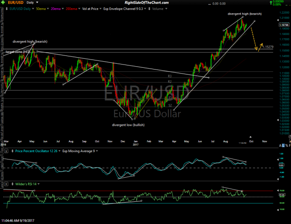Click the top-right 'divergent high (bearish)' annotation
Viewport: 291px width, 224px height.
pos(245,14)
